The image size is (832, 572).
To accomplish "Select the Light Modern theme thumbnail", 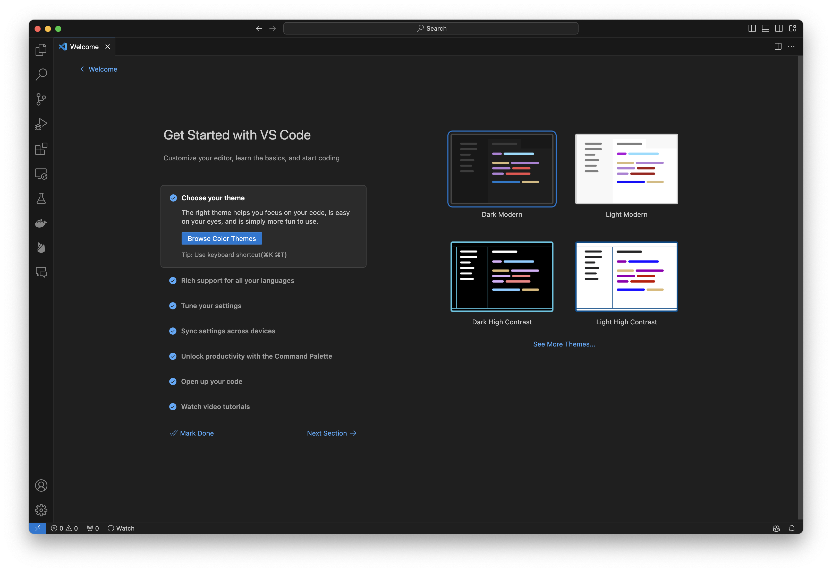I will (626, 169).
